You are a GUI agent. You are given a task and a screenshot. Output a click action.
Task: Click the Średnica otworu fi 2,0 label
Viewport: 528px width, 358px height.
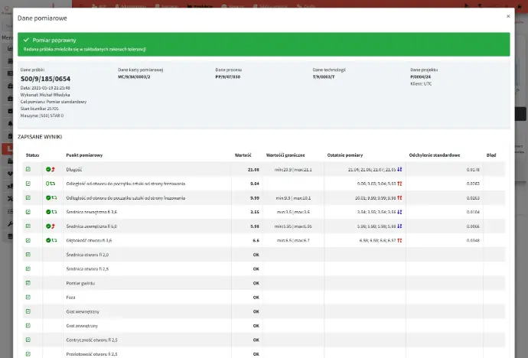click(87, 255)
